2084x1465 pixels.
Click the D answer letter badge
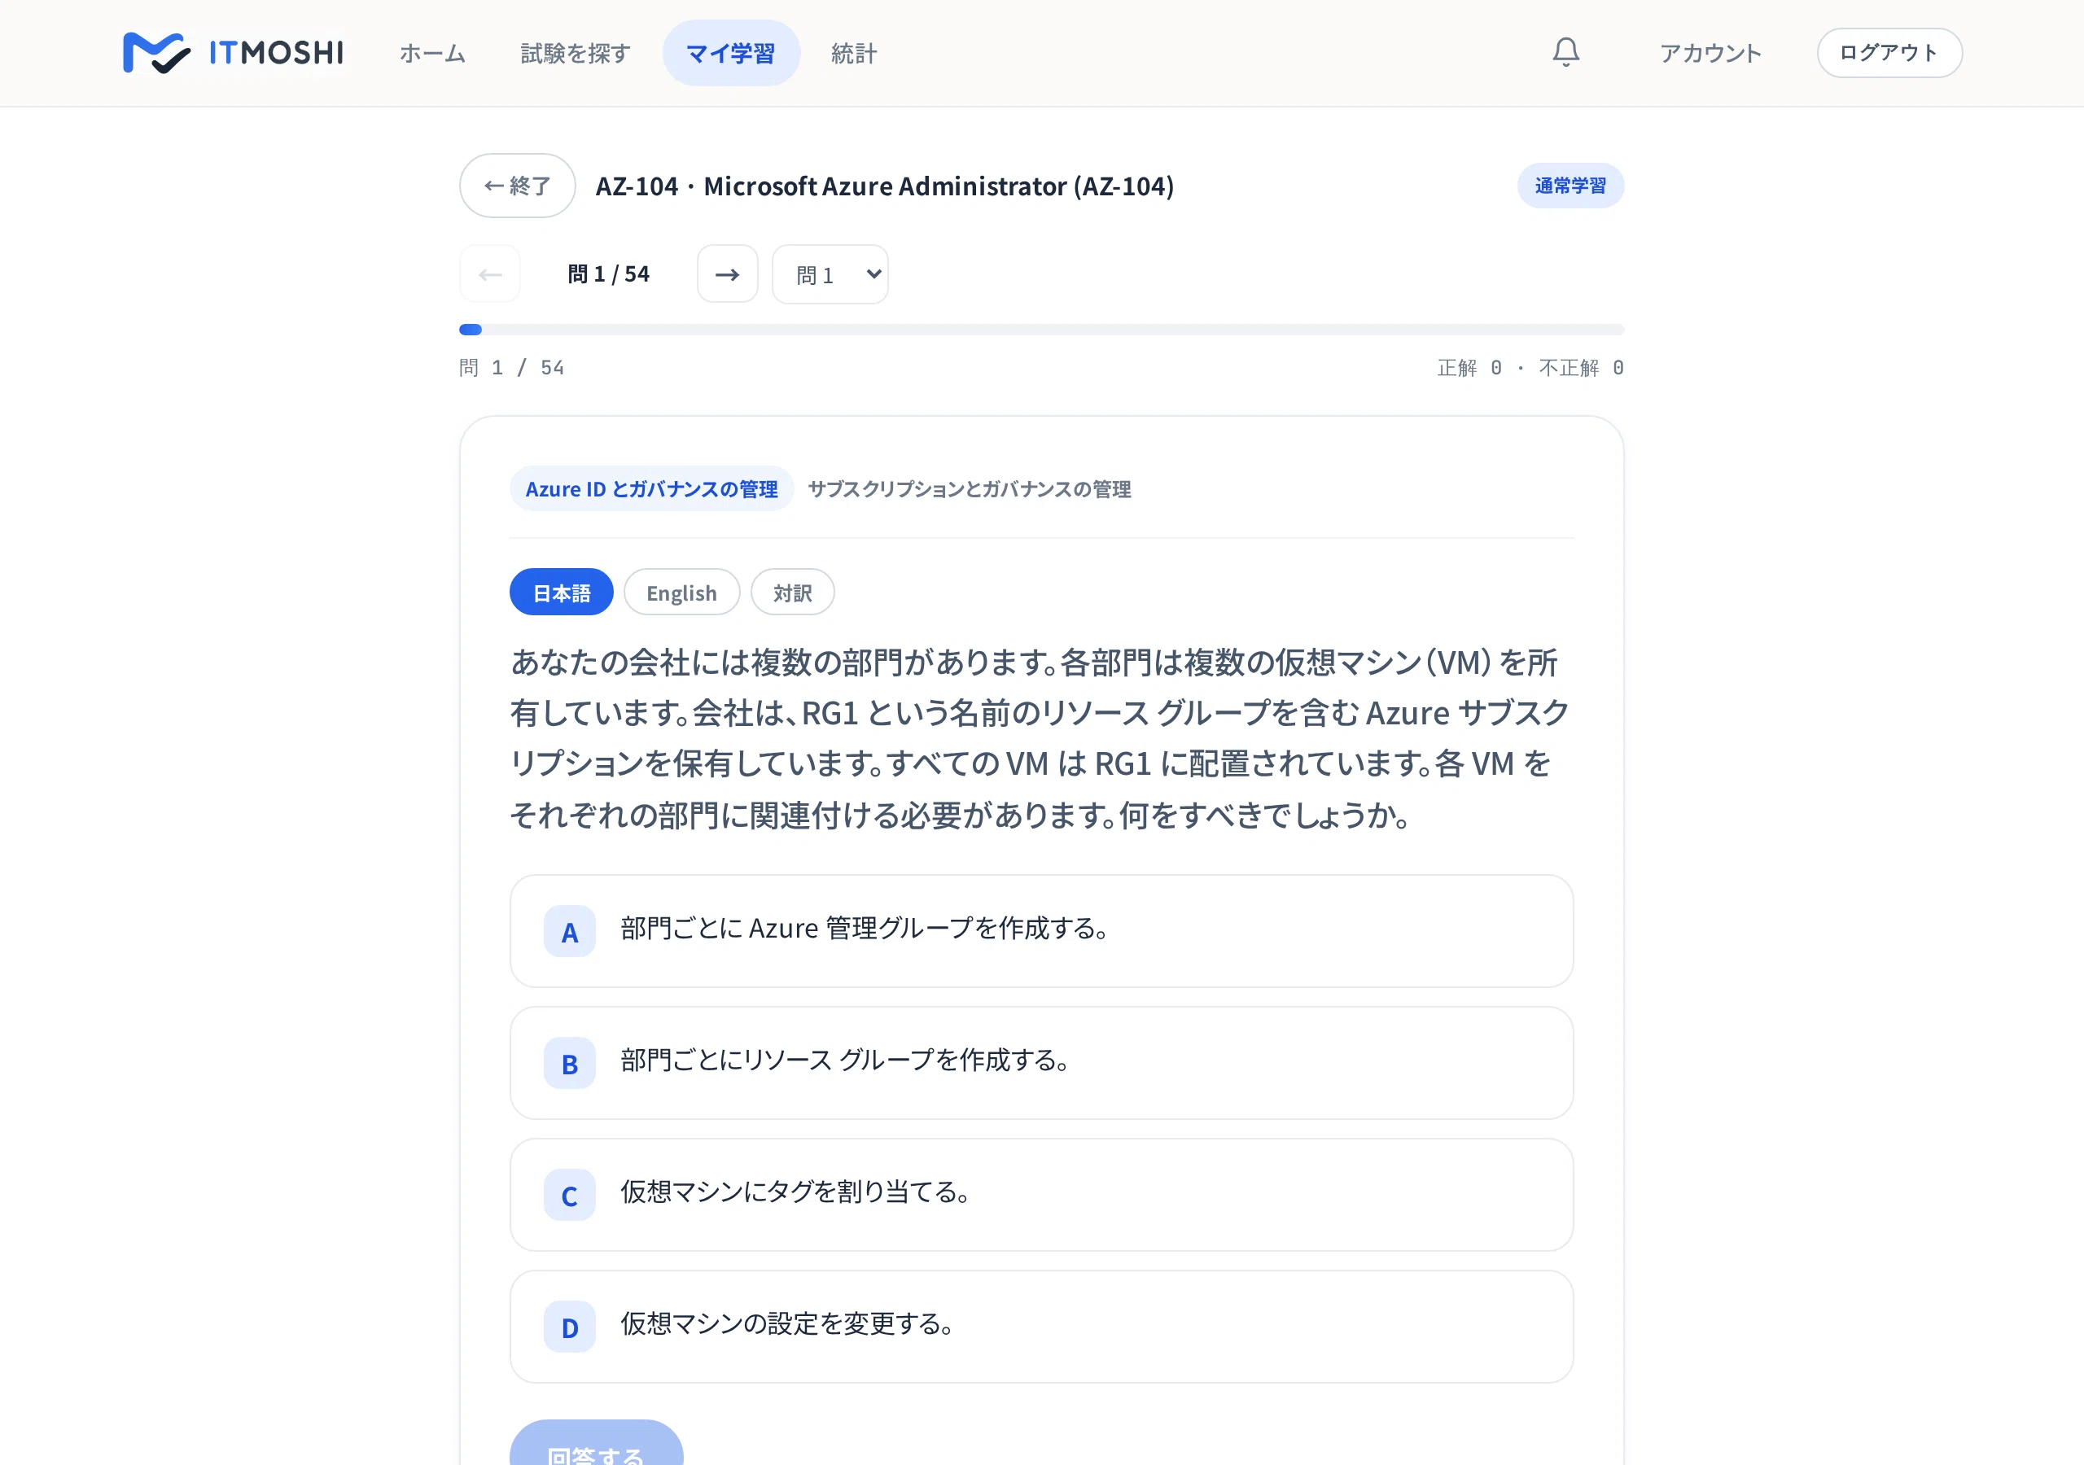click(569, 1327)
